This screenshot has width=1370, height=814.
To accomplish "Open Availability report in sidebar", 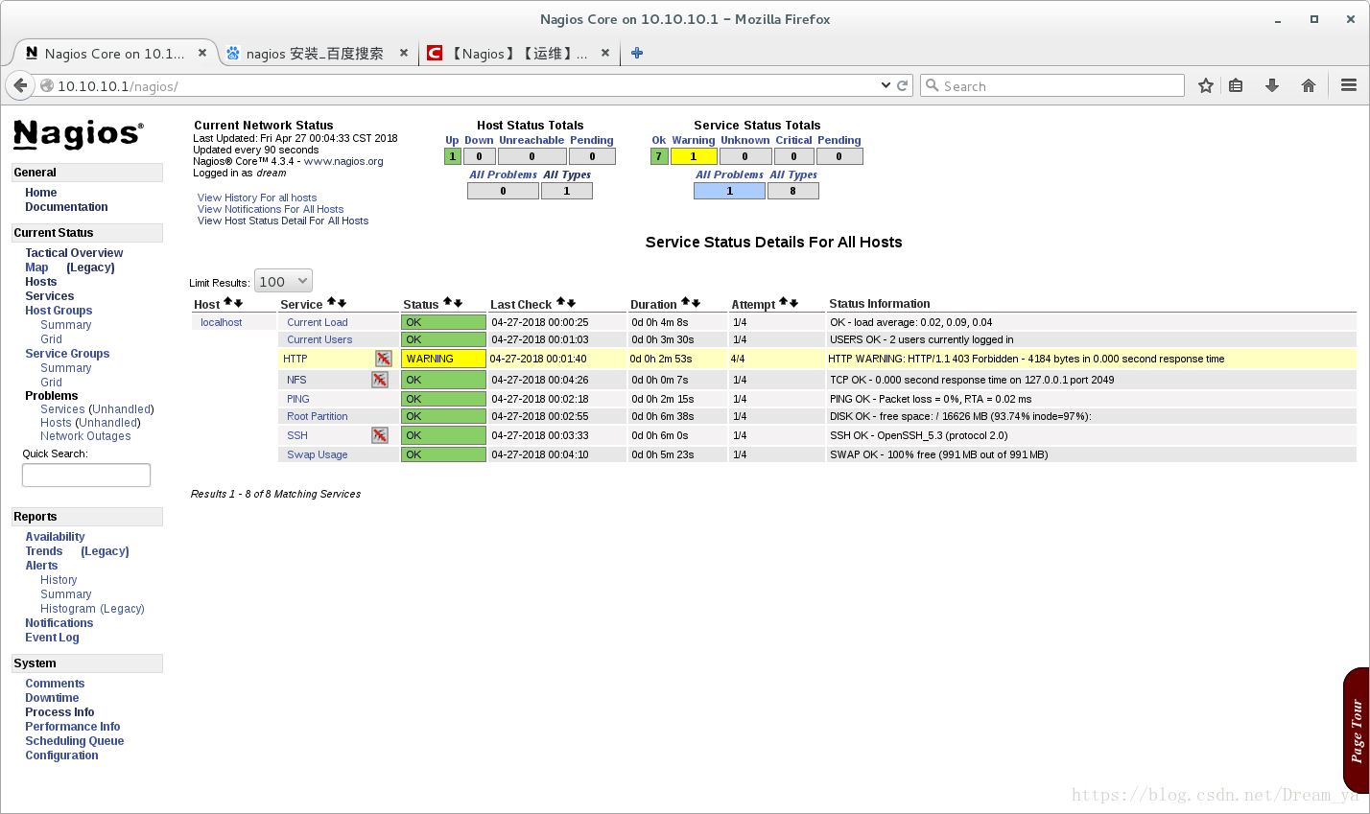I will 55,537.
